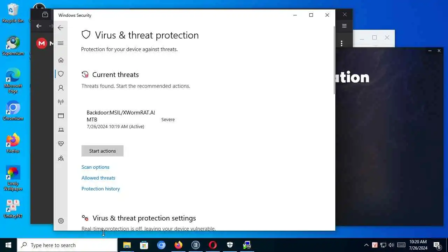Click Windows Security vertical scrollbar
Image resolution: width=448 pixels, height=252 pixels.
point(334,59)
